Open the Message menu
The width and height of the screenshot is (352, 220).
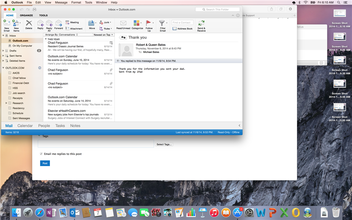pyautogui.click(x=61, y=2)
